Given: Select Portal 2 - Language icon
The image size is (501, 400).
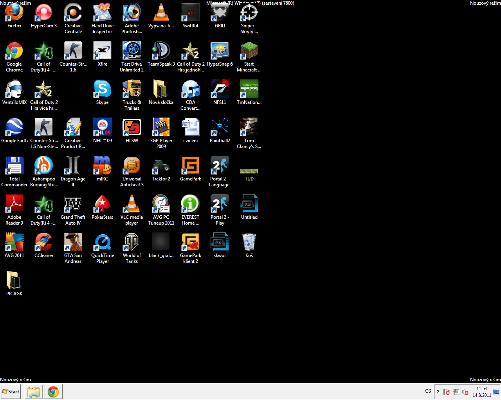Looking at the screenshot, I should click(x=220, y=172).
